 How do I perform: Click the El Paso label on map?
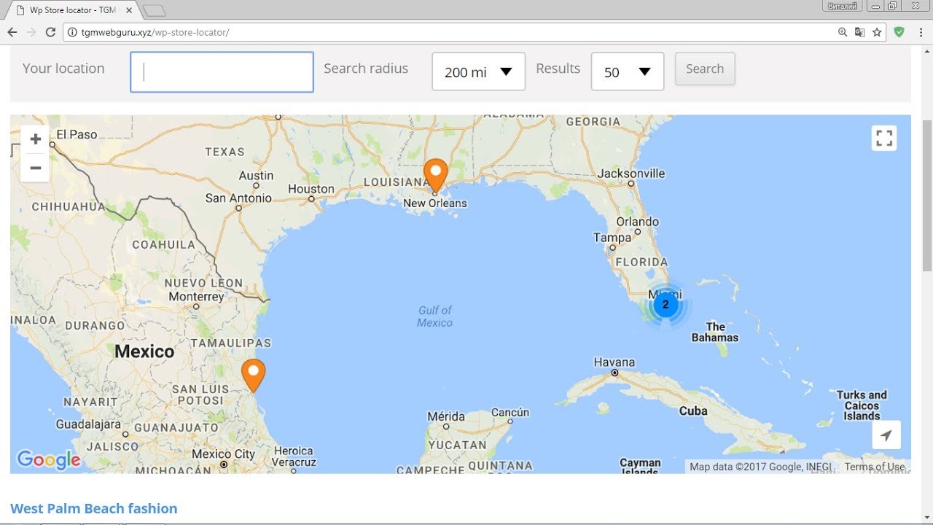77,134
